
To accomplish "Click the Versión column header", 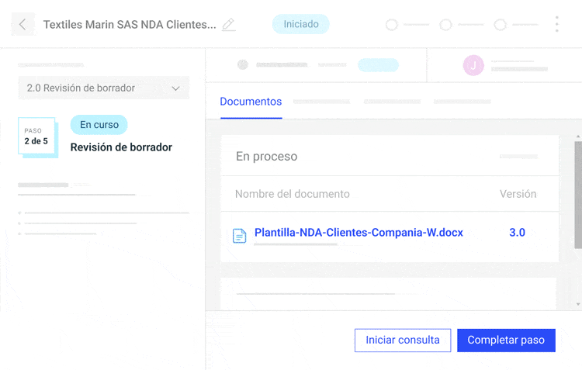I will pos(518,194).
